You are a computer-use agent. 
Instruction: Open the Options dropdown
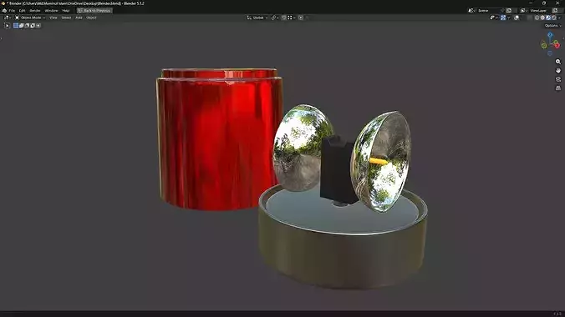(x=552, y=26)
